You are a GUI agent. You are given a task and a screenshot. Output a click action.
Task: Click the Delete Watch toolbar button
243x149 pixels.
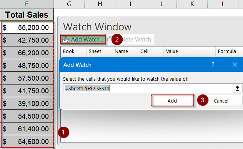(130, 40)
